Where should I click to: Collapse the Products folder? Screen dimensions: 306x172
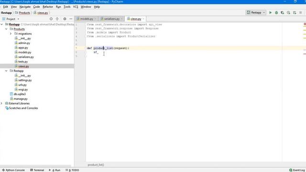click(6, 29)
